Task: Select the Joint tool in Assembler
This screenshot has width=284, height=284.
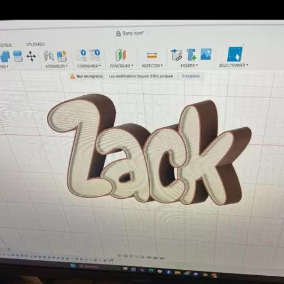Action: click(x=49, y=56)
